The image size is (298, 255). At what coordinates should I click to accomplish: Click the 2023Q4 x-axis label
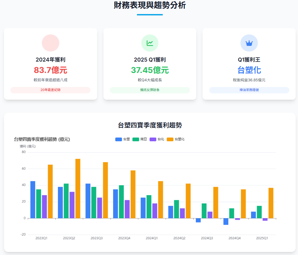point(124,238)
